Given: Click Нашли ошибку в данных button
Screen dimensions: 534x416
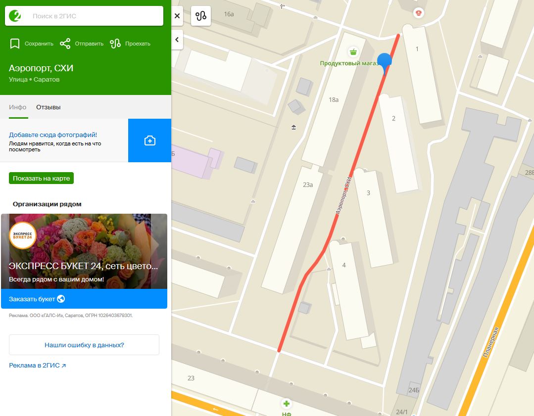Looking at the screenshot, I should tap(84, 345).
